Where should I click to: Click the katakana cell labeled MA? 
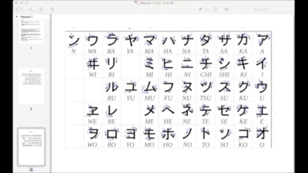[149, 43]
